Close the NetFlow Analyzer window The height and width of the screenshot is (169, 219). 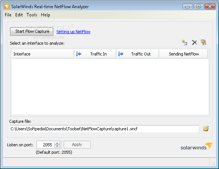tap(210, 7)
